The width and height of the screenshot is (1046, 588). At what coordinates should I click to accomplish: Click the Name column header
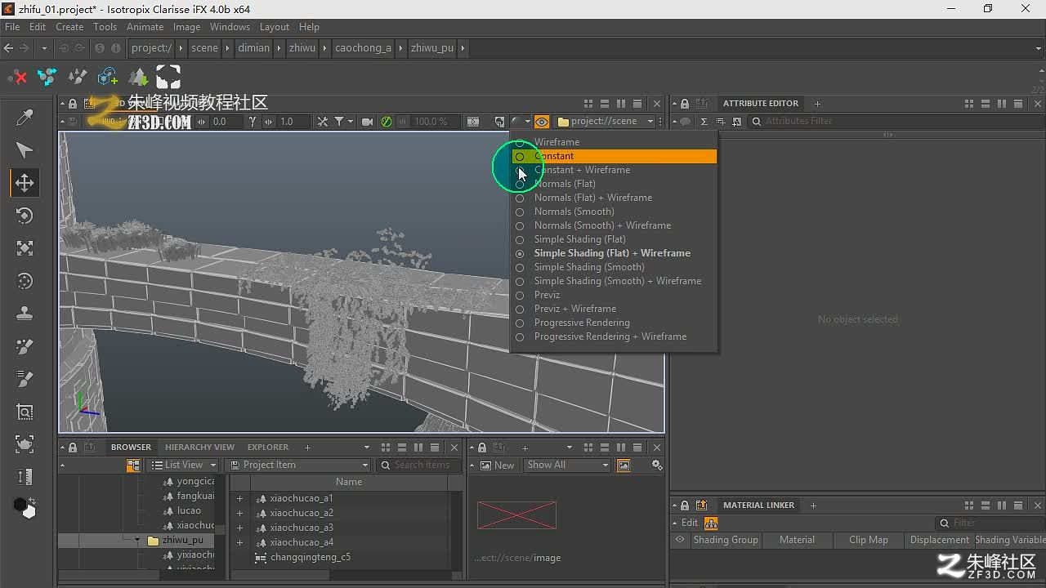[x=349, y=482]
